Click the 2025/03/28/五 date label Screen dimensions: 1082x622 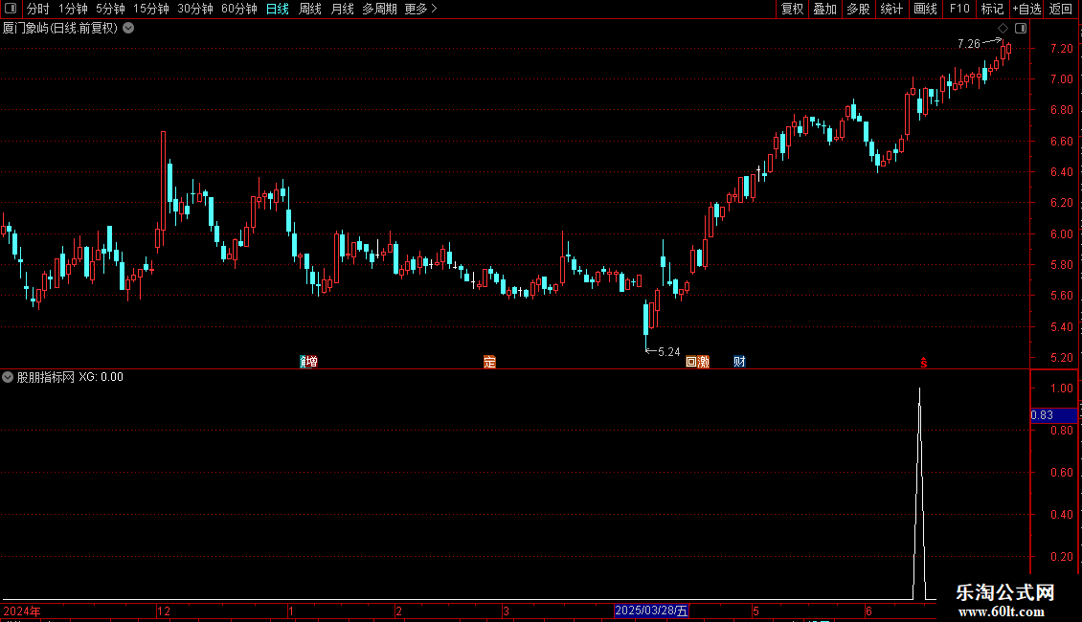(x=651, y=611)
